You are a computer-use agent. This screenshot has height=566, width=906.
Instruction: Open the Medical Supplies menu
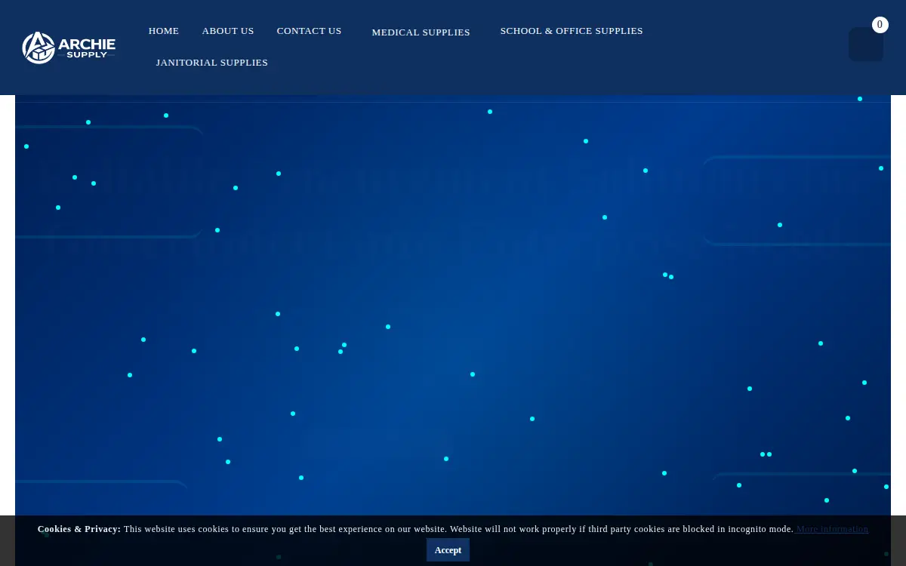421,32
